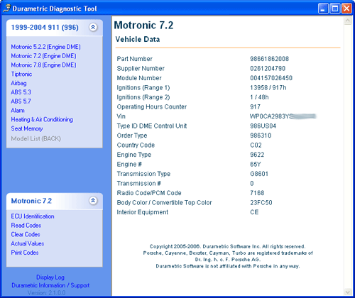Open the Tiptronic module
The image size is (355, 298).
(x=21, y=74)
